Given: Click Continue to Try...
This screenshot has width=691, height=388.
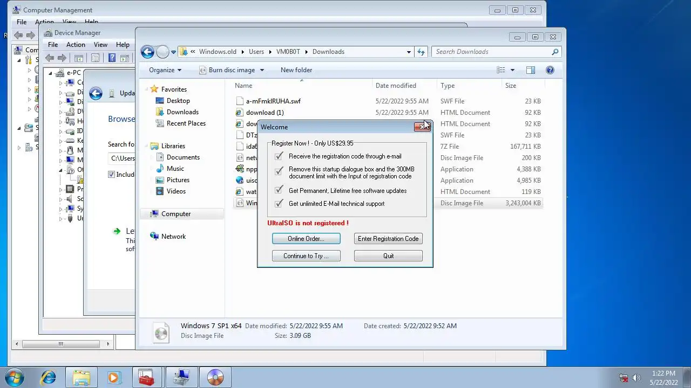Looking at the screenshot, I should click(306, 256).
